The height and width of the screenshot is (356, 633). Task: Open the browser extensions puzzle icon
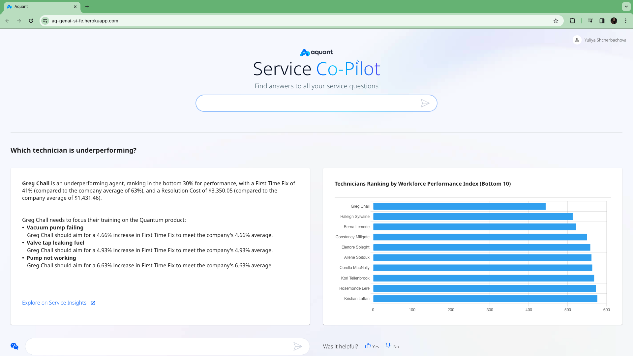click(573, 20)
